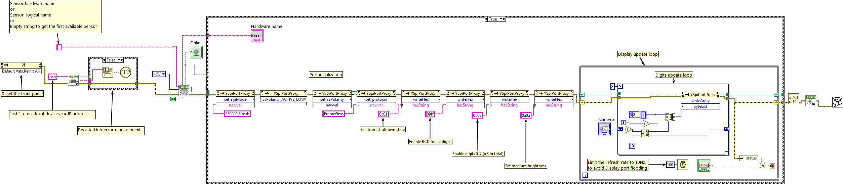This screenshot has height=184, width=843.
Task: Open the 5V enum constant dropdown
Action: pos(159,74)
